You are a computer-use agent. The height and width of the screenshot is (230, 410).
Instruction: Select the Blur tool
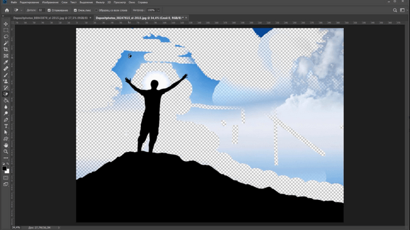[x=6, y=107]
